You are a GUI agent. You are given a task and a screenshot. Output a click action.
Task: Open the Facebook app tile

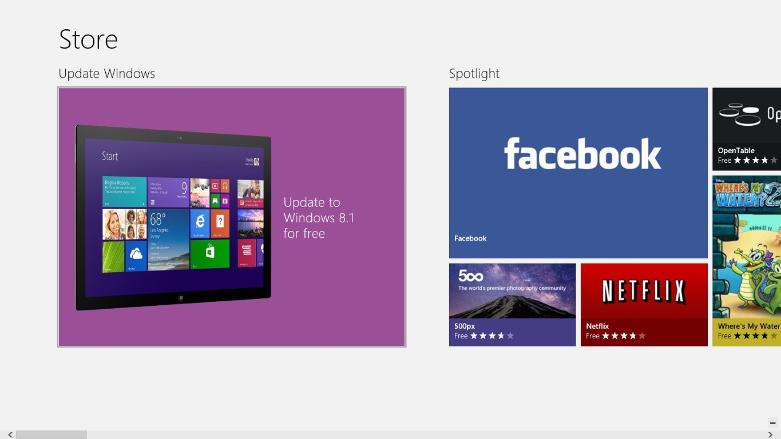click(x=578, y=173)
